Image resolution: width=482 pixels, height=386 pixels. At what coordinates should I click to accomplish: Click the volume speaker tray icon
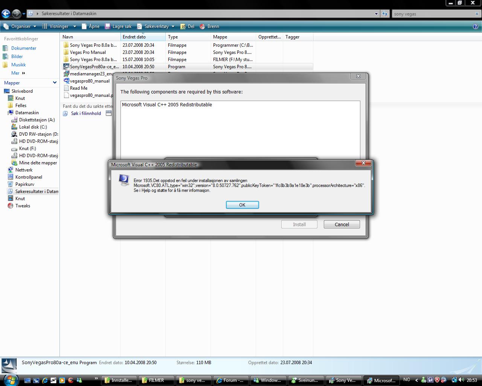click(461, 380)
